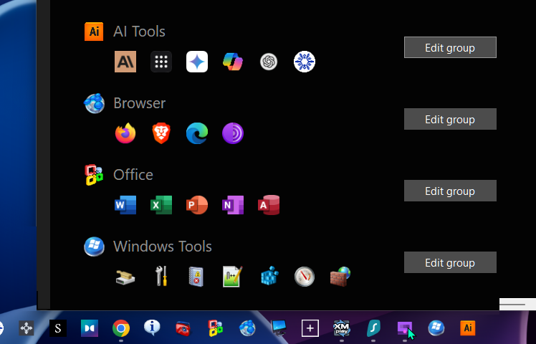Launch the performance gauge icon

coord(305,277)
